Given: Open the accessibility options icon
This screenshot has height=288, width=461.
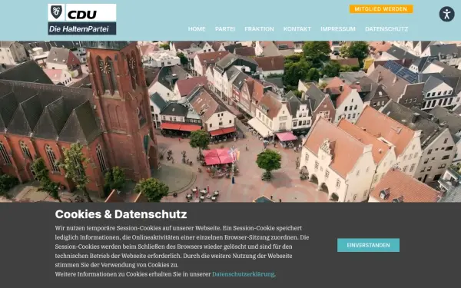Looking at the screenshot, I should [x=446, y=14].
